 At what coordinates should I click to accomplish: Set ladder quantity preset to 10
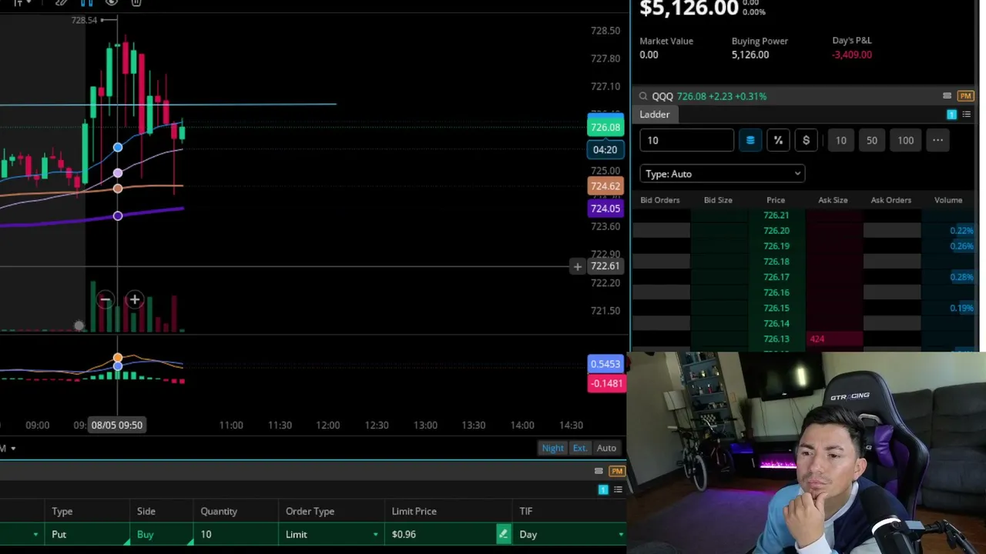pos(841,140)
